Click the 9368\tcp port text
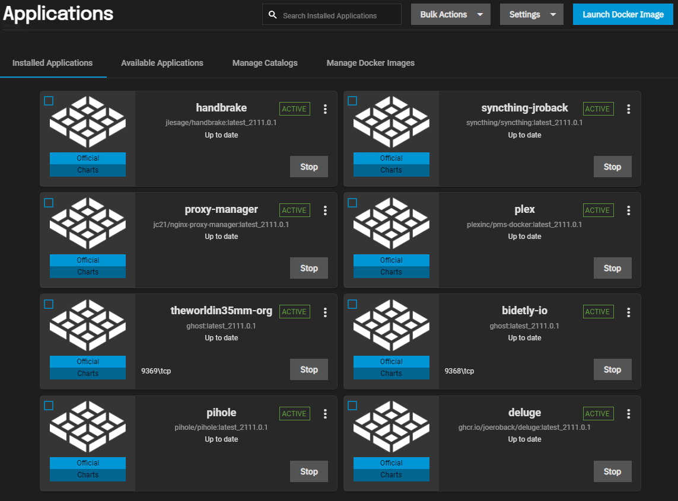This screenshot has width=678, height=501. pos(459,371)
